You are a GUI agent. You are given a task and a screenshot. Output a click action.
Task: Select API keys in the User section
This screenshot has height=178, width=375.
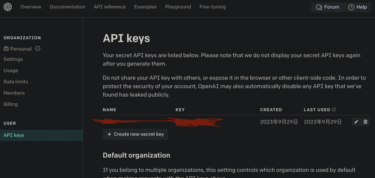tap(14, 135)
